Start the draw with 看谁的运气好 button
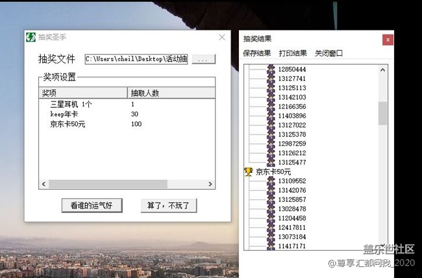 click(92, 205)
